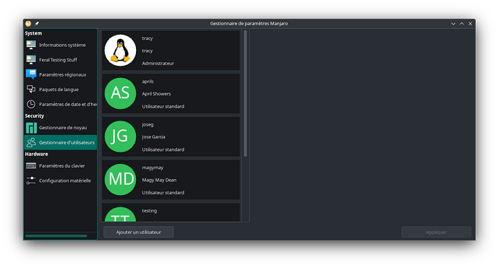The image size is (499, 268).
Task: Click the user list vertical scrollbar
Action: pyautogui.click(x=245, y=93)
